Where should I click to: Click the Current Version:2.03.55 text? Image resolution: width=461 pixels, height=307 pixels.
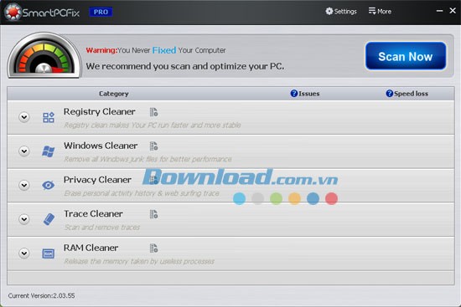pos(41,295)
